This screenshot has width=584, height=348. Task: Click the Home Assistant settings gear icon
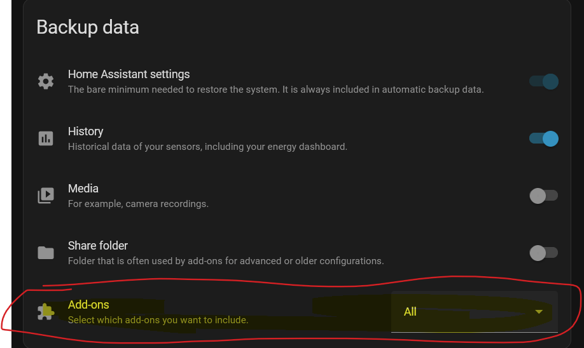tap(46, 81)
